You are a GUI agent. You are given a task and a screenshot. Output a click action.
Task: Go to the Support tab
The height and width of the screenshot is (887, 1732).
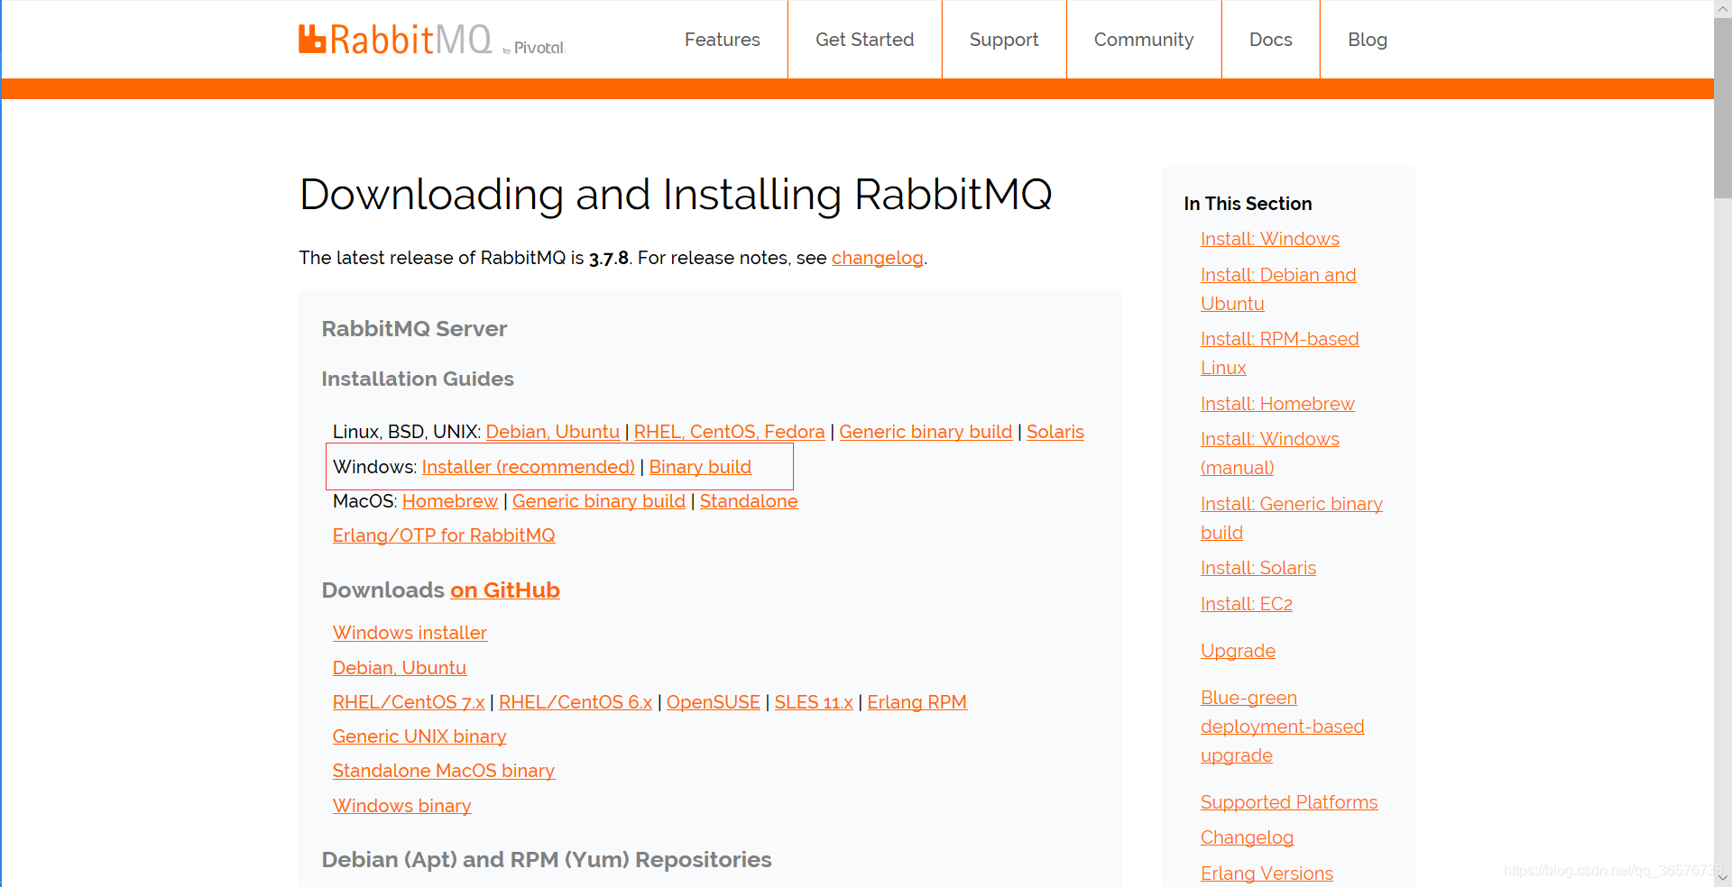pos(1003,40)
